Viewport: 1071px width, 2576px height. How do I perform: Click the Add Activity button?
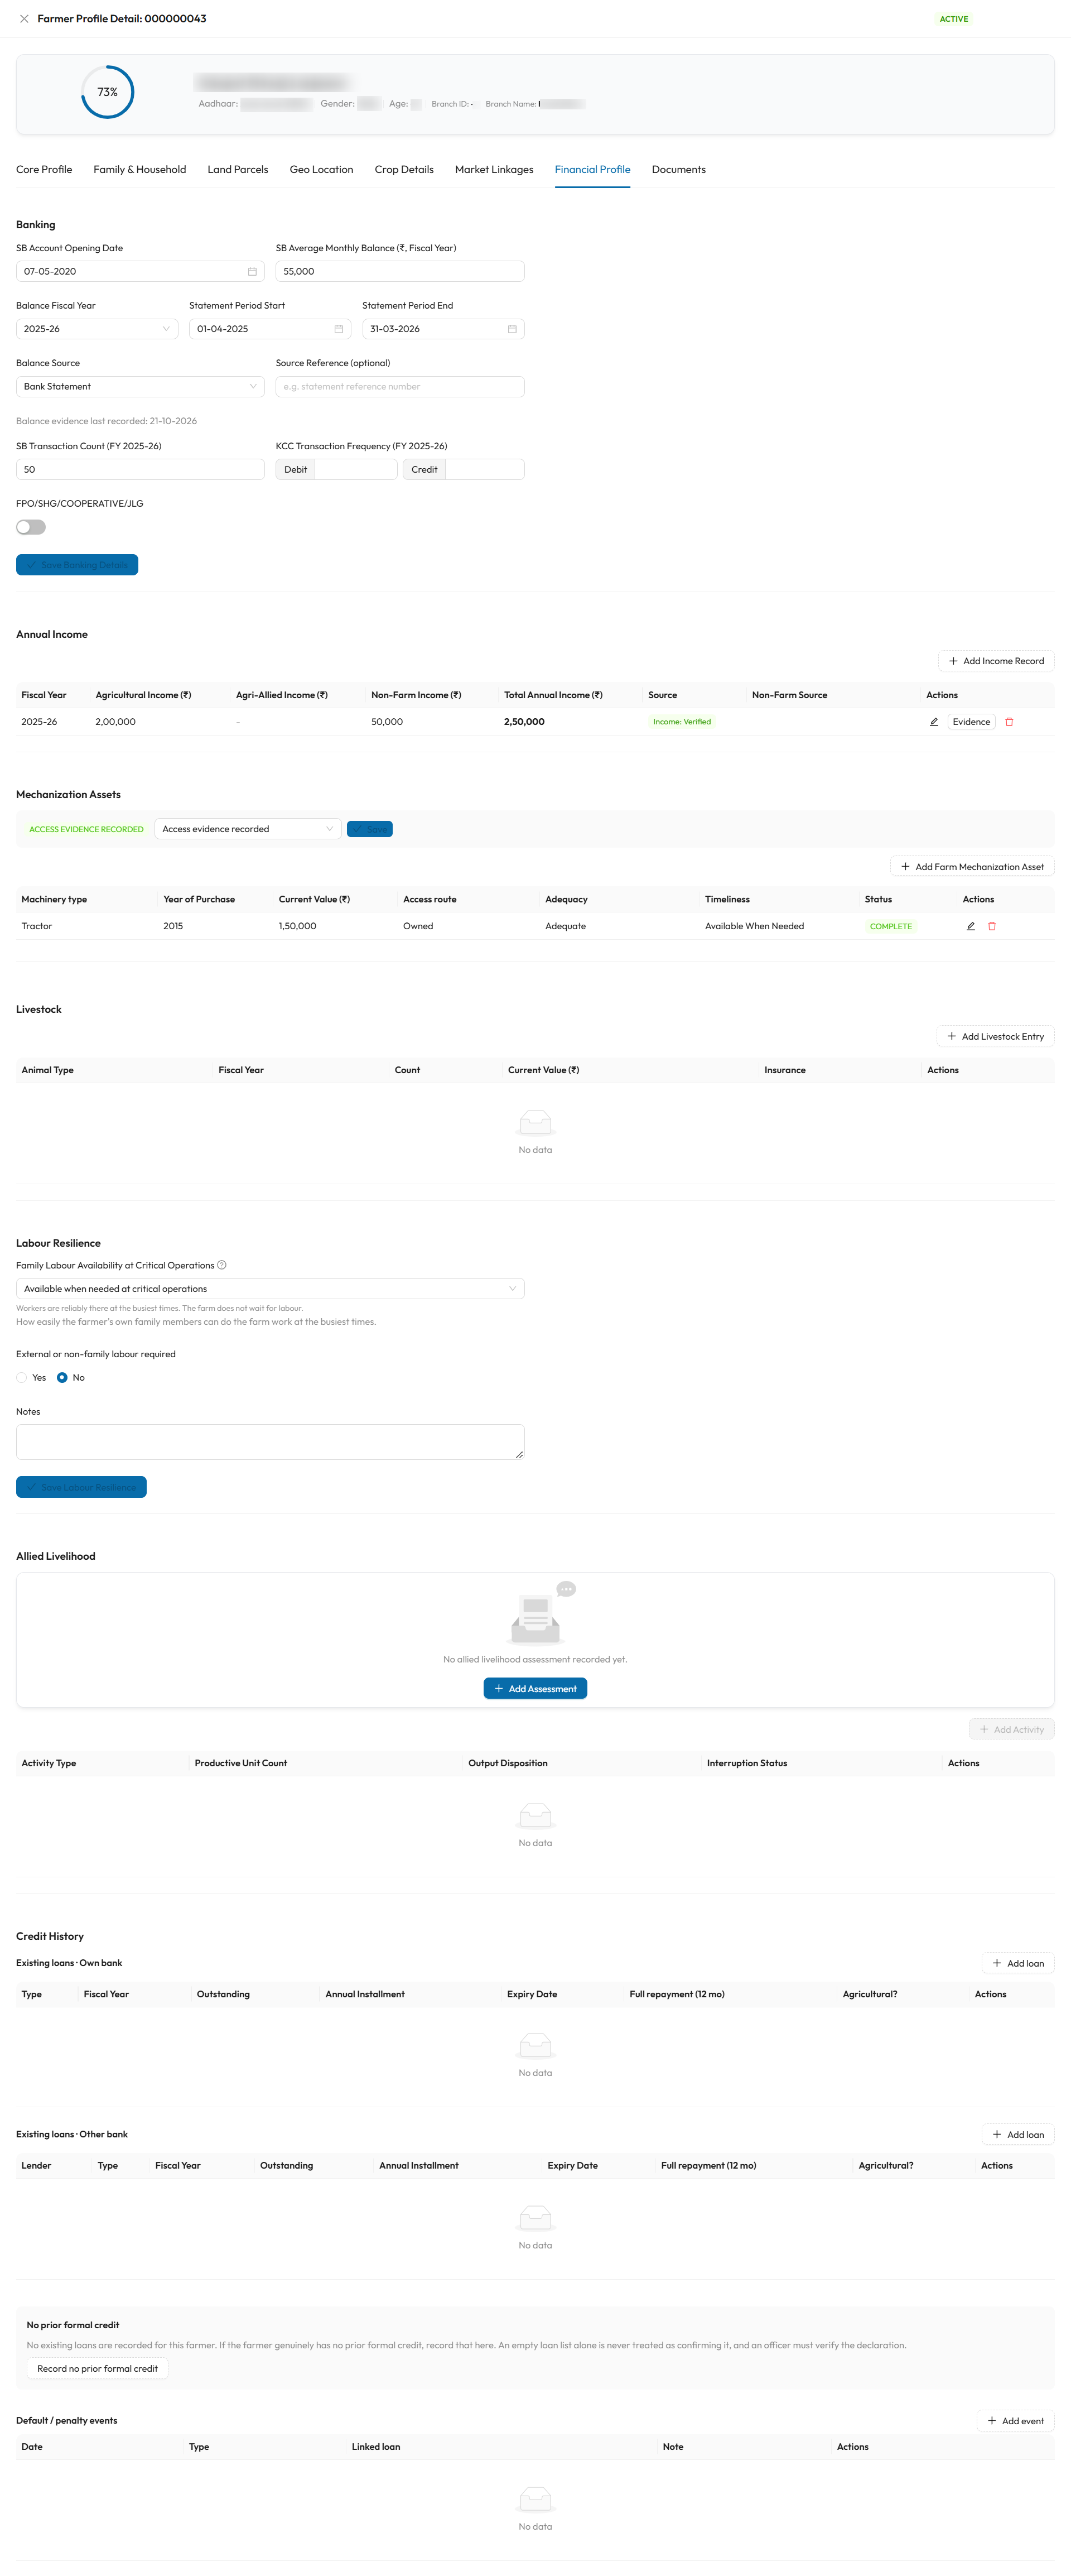[x=1011, y=1730]
